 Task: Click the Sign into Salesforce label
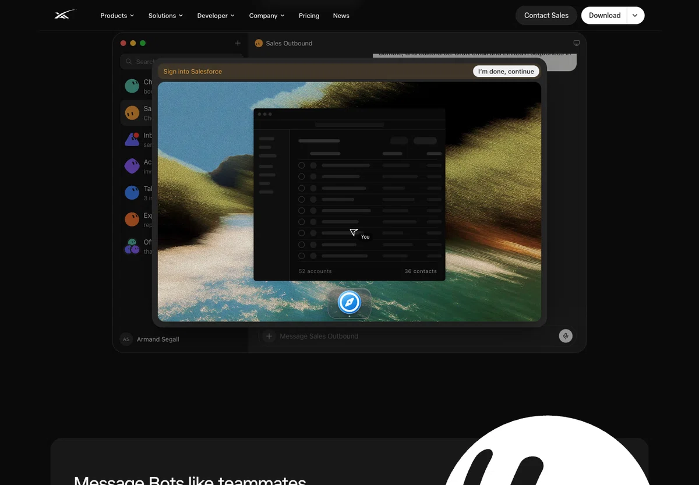tap(193, 72)
